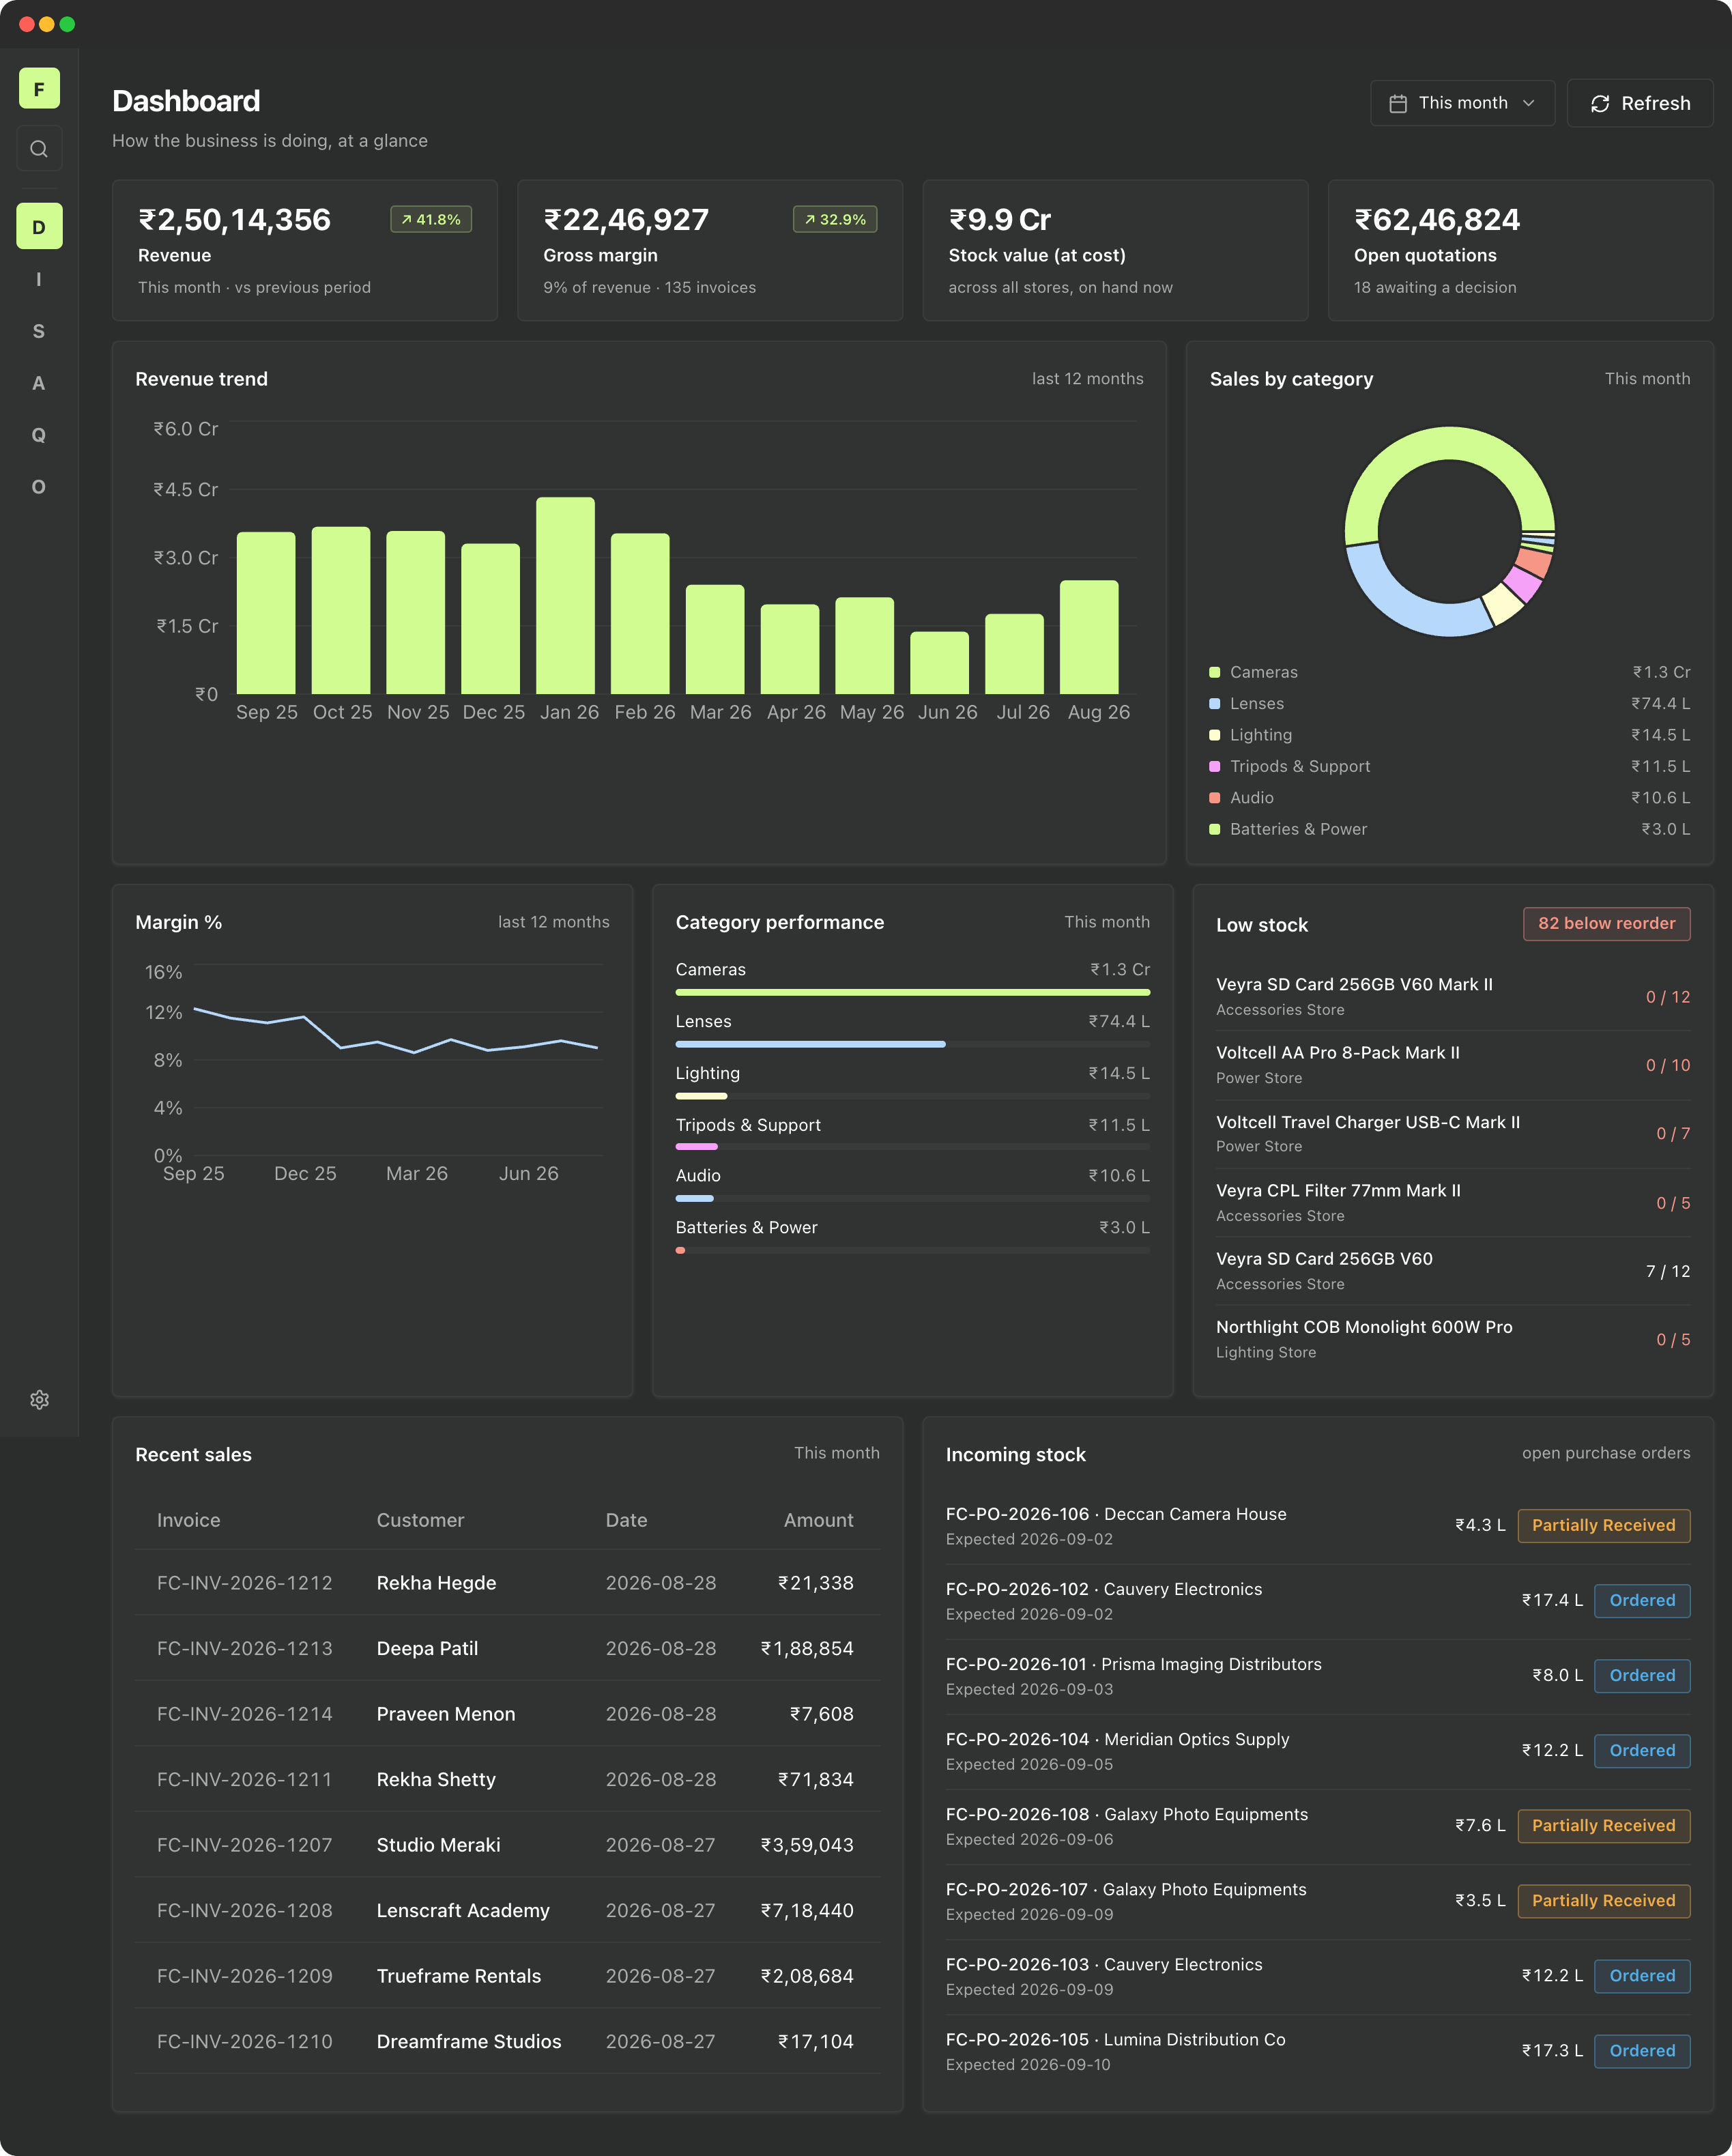Open the A sidebar item
The width and height of the screenshot is (1732, 2156).
[x=39, y=383]
